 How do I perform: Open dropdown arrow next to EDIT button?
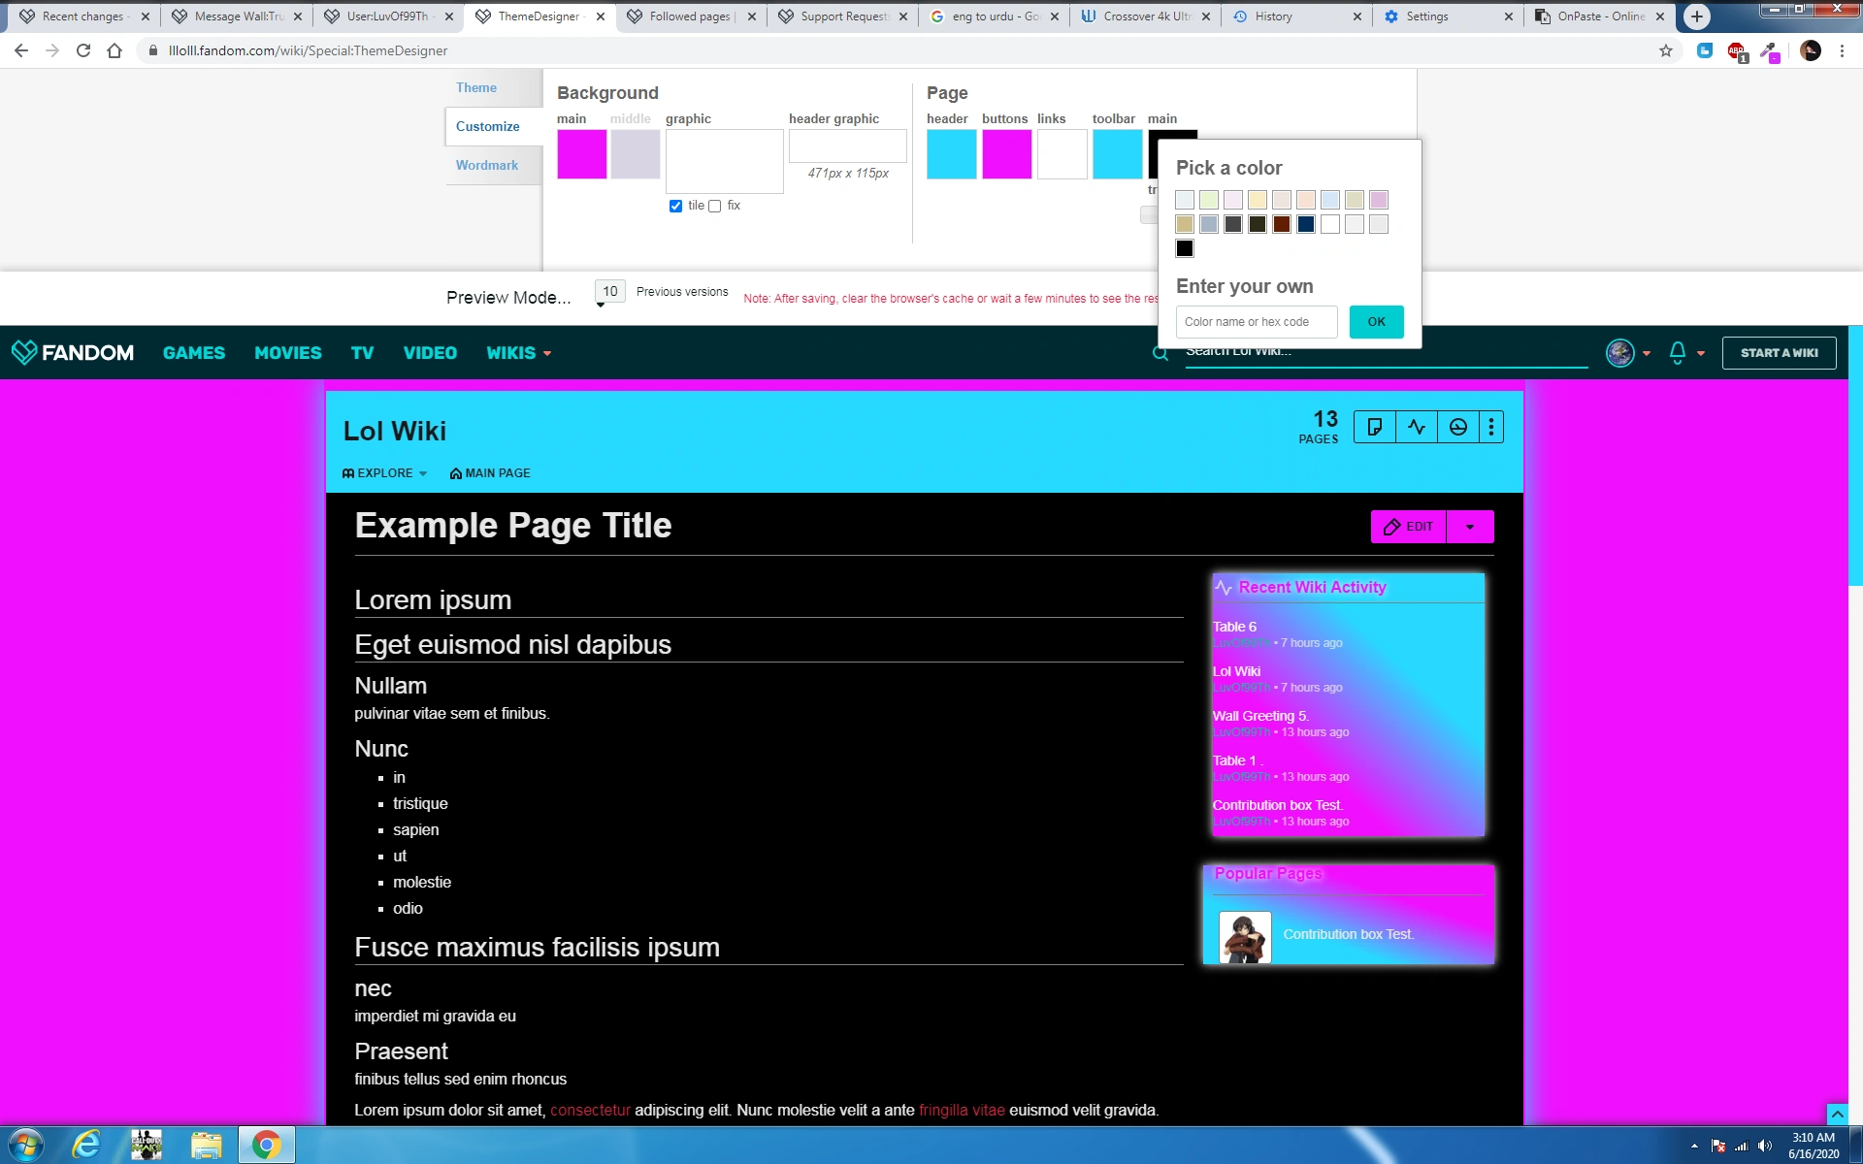[1469, 527]
